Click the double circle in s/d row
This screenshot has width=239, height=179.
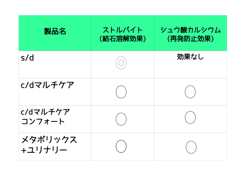point(121,63)
